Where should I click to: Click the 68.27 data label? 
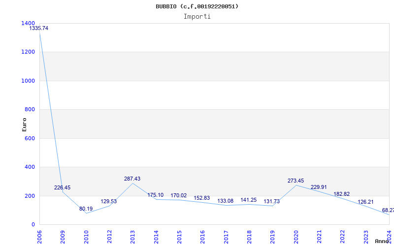388,210
